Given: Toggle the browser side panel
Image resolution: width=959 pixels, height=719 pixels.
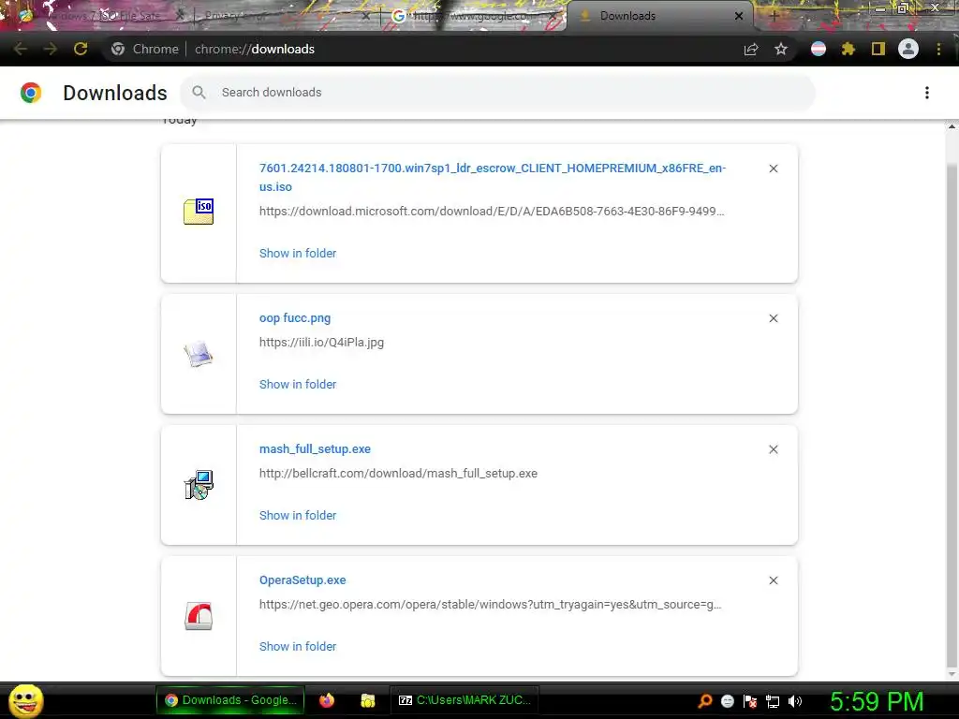Looking at the screenshot, I should [878, 49].
